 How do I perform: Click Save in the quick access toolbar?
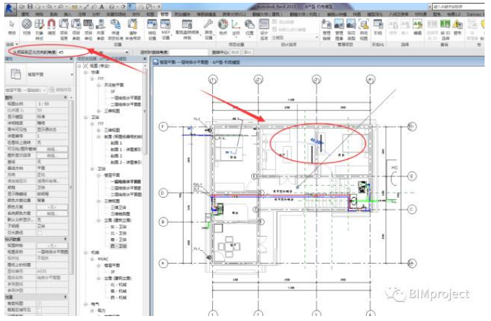pyautogui.click(x=30, y=6)
